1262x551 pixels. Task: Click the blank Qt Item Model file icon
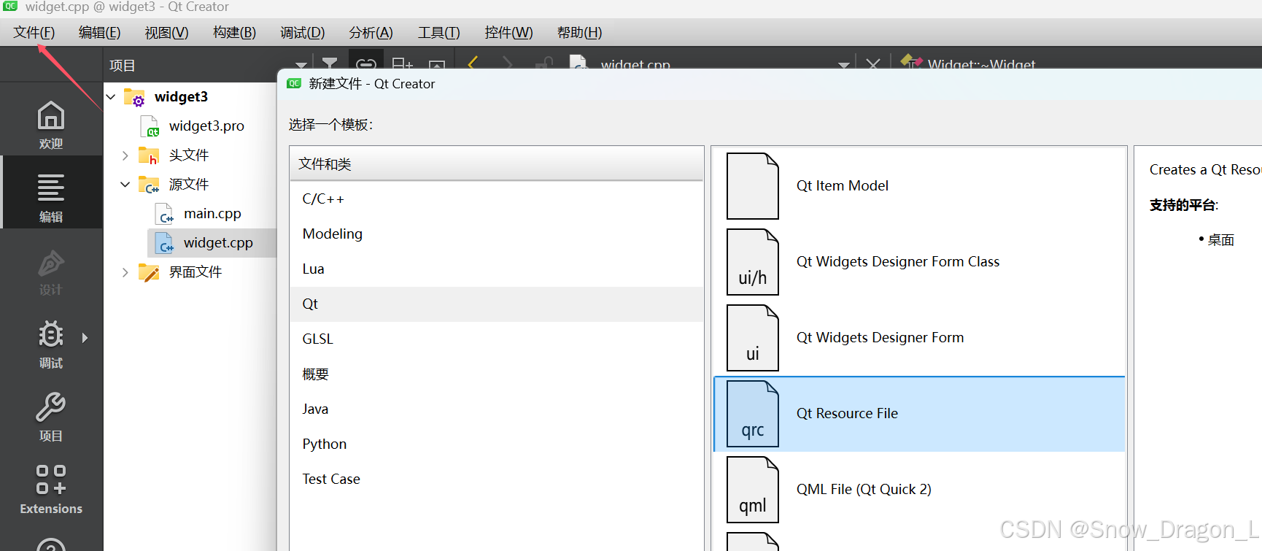[x=753, y=186]
